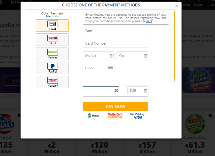Focus the Card Number field
Image resolution: width=215 pixels, height=156 pixels.
coord(115,43)
